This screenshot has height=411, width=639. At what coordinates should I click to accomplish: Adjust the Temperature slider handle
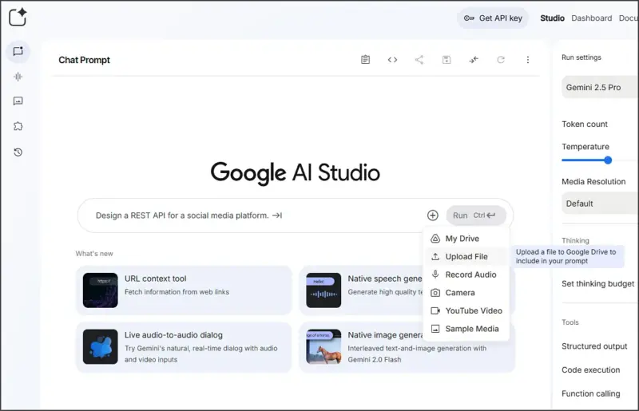[x=608, y=160]
